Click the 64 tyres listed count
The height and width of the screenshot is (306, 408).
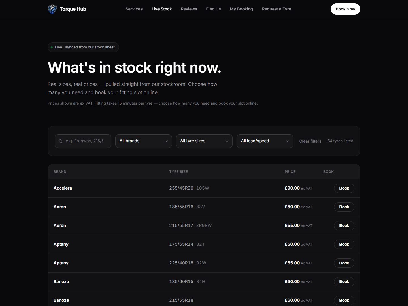340,141
